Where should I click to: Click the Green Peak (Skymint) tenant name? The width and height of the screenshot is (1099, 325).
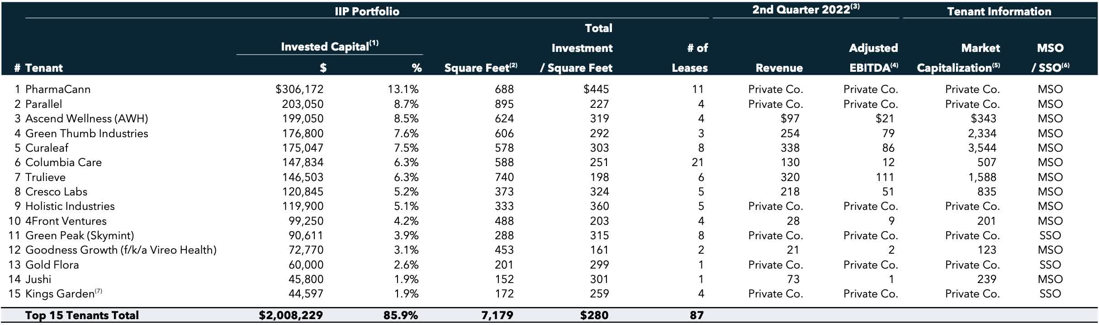[80, 236]
